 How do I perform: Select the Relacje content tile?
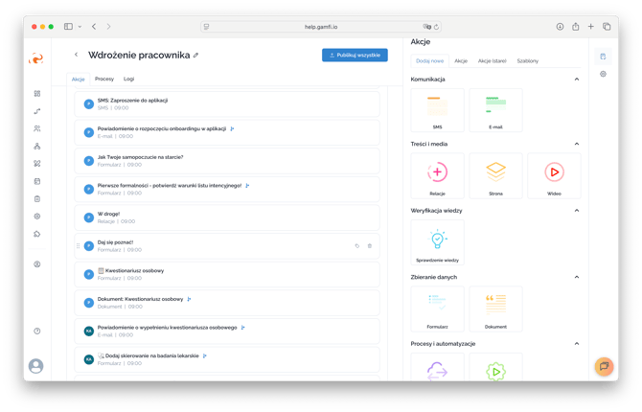(437, 175)
